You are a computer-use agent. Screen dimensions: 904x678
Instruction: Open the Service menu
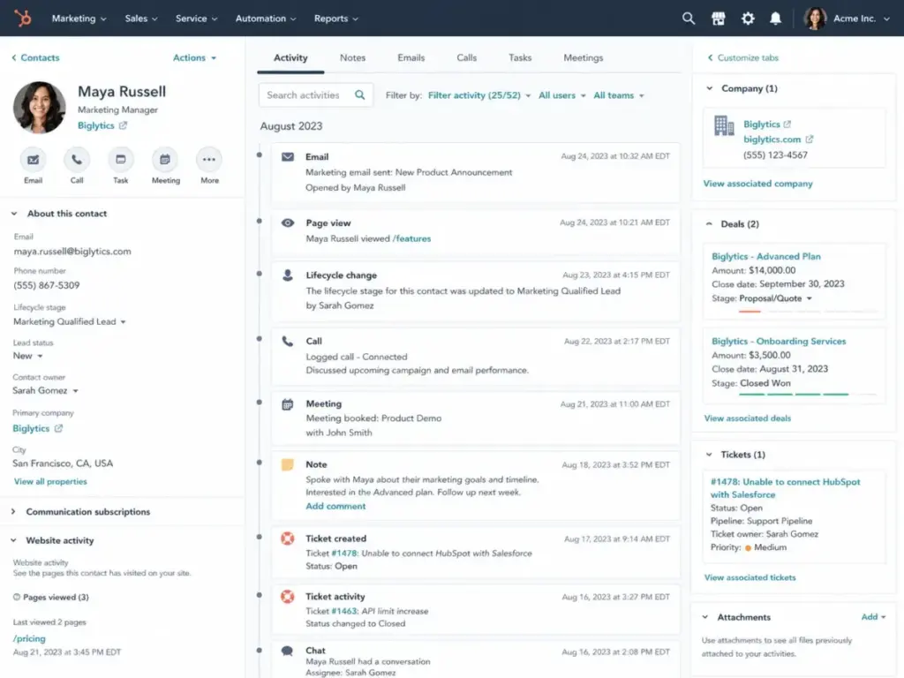click(x=197, y=19)
